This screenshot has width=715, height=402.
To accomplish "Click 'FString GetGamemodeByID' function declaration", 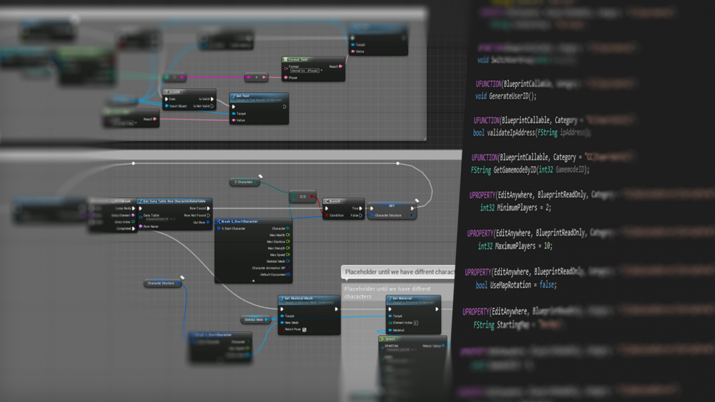I will [530, 170].
